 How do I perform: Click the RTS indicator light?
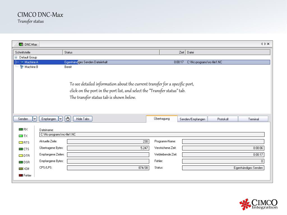point(21,142)
